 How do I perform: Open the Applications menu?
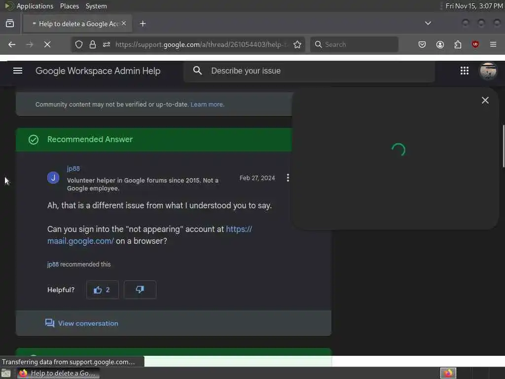pyautogui.click(x=35, y=6)
